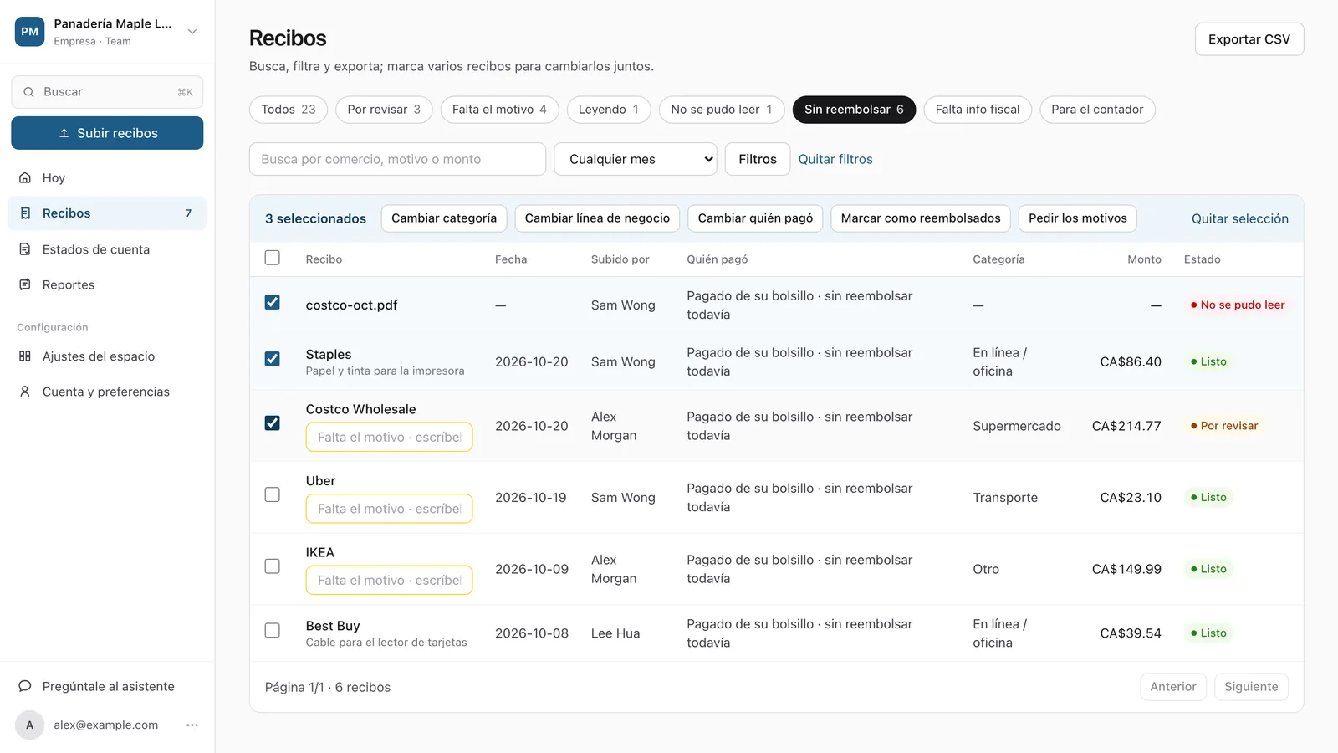Click the Recibos receipt icon in sidebar
The width and height of the screenshot is (1338, 753).
25,213
